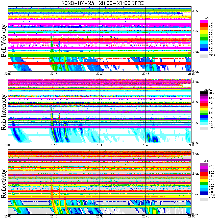Click the 20:30 time label under Fall Velocity panel
Image resolution: width=217 pixels, height=221 pixels.
[100, 74]
